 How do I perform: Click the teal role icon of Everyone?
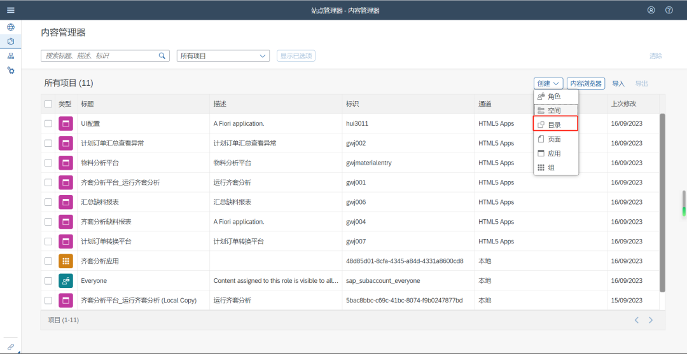(x=66, y=281)
